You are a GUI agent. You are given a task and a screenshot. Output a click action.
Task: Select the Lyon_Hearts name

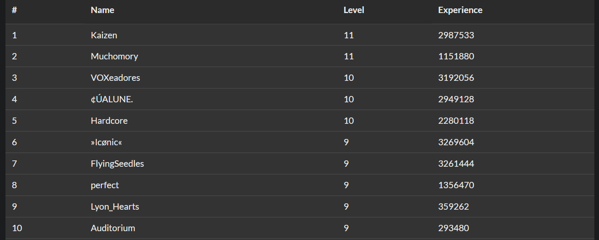[115, 207]
